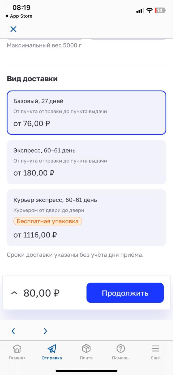This screenshot has width=173, height=375.
Task: Tap the Бесплатная упаковка badge
Action: point(48,221)
